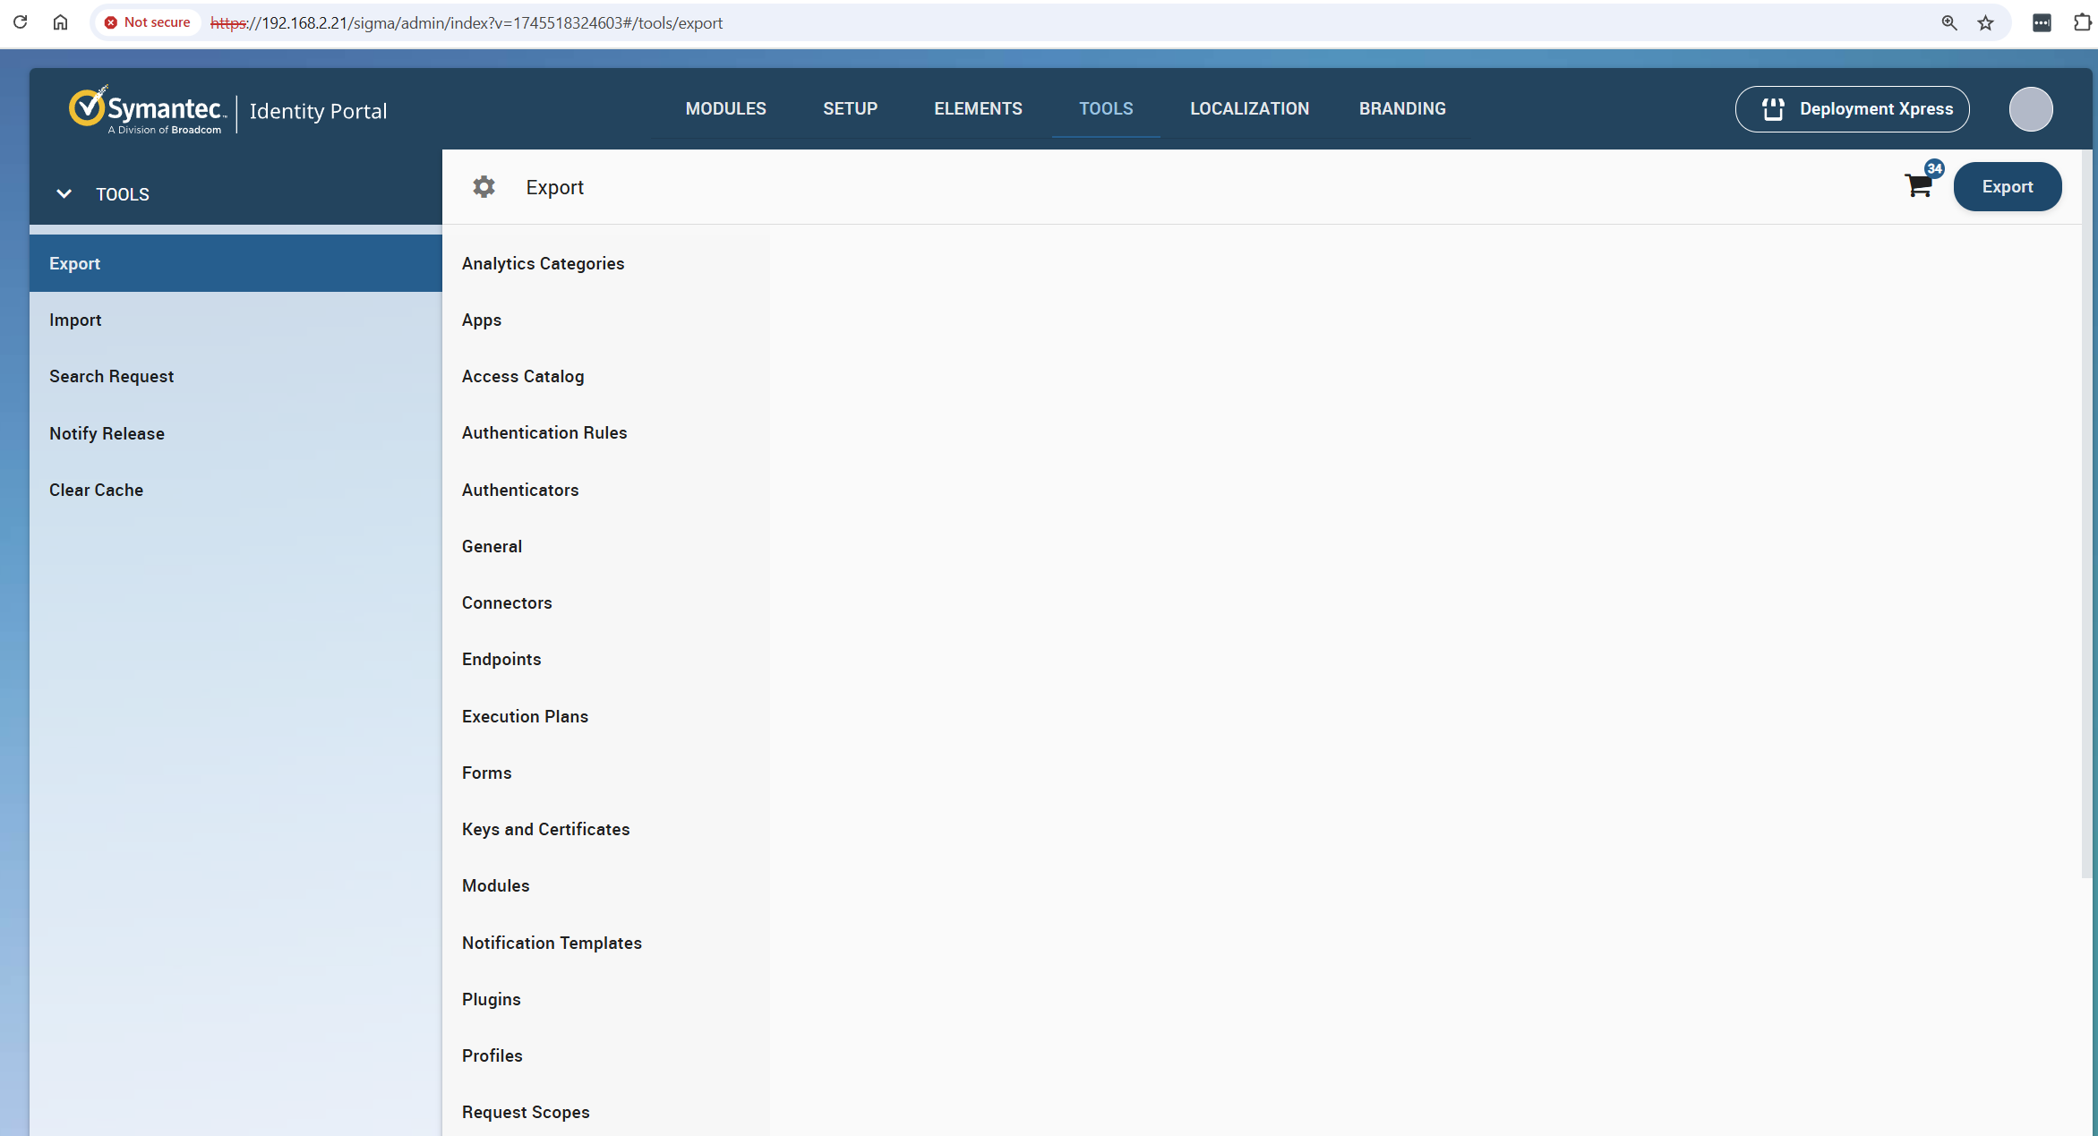
Task: Choose Connectors export category
Action: pos(605,602)
